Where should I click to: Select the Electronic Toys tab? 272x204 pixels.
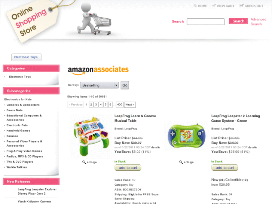tap(26, 57)
